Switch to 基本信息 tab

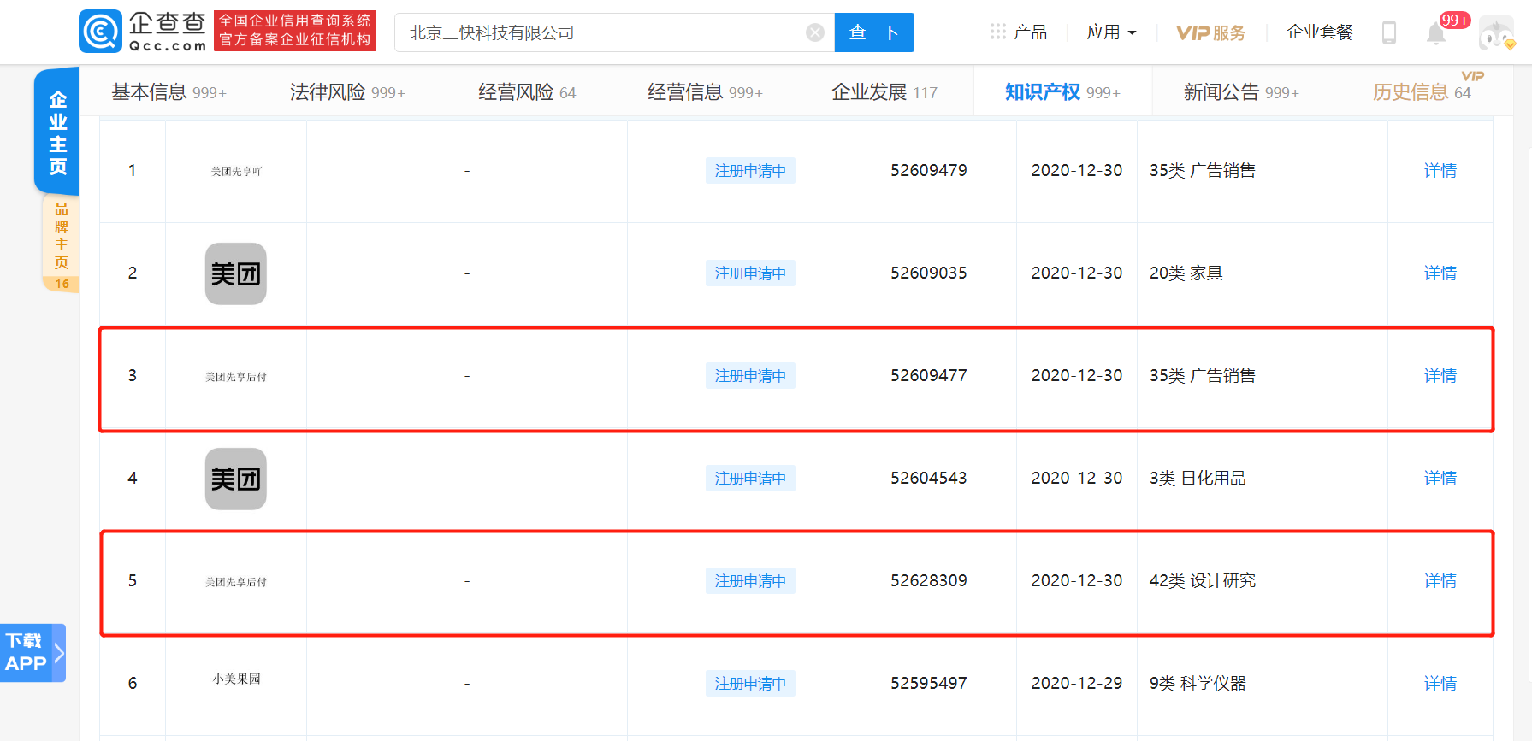point(169,92)
